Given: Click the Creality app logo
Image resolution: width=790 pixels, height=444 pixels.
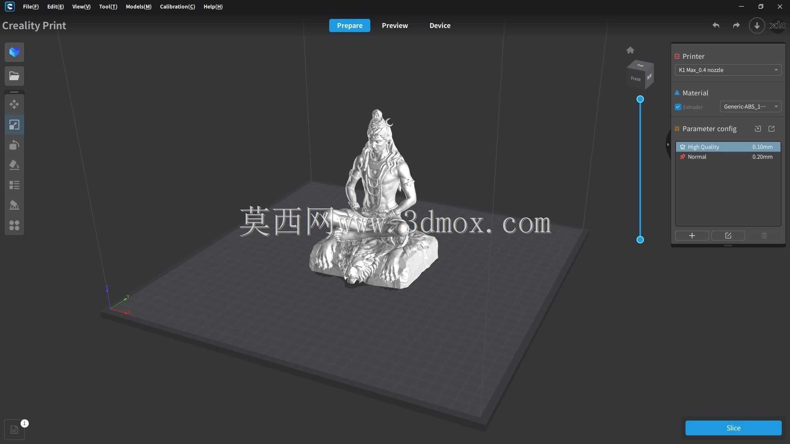Looking at the screenshot, I should coord(9,7).
